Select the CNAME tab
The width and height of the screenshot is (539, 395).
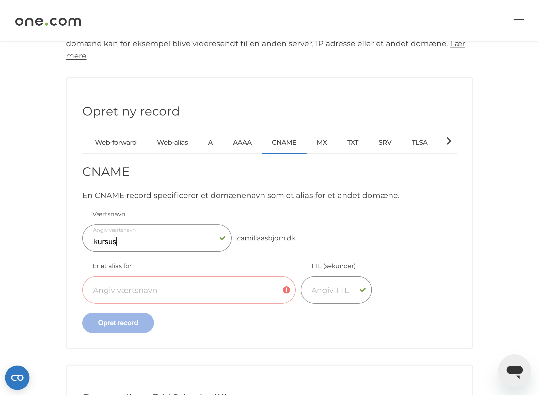pyautogui.click(x=284, y=142)
